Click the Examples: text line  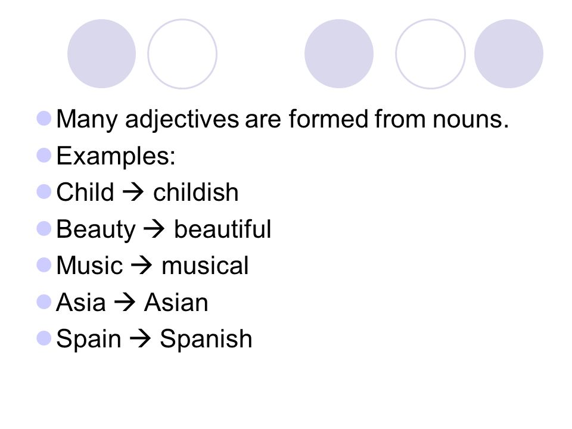[116, 157]
